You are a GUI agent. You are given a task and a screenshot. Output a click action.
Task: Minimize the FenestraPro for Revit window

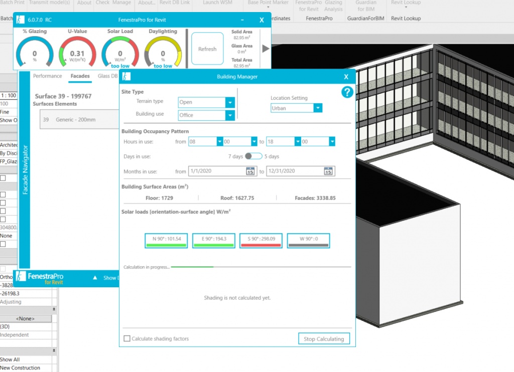click(x=242, y=20)
